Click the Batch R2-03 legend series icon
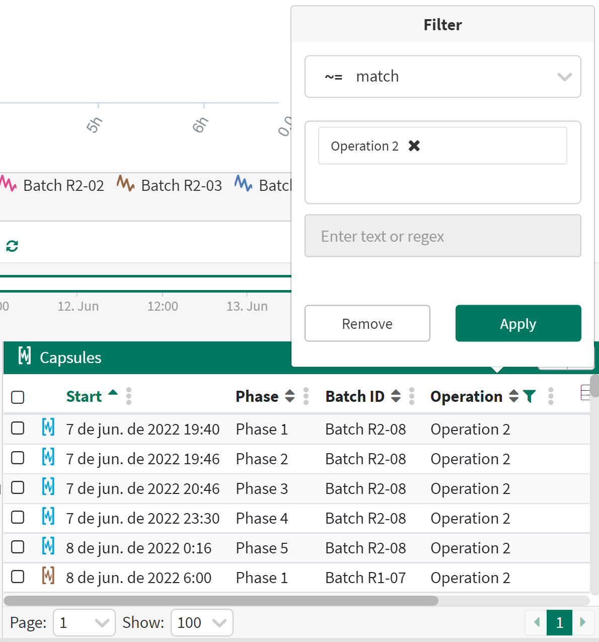This screenshot has width=599, height=642. (x=125, y=183)
